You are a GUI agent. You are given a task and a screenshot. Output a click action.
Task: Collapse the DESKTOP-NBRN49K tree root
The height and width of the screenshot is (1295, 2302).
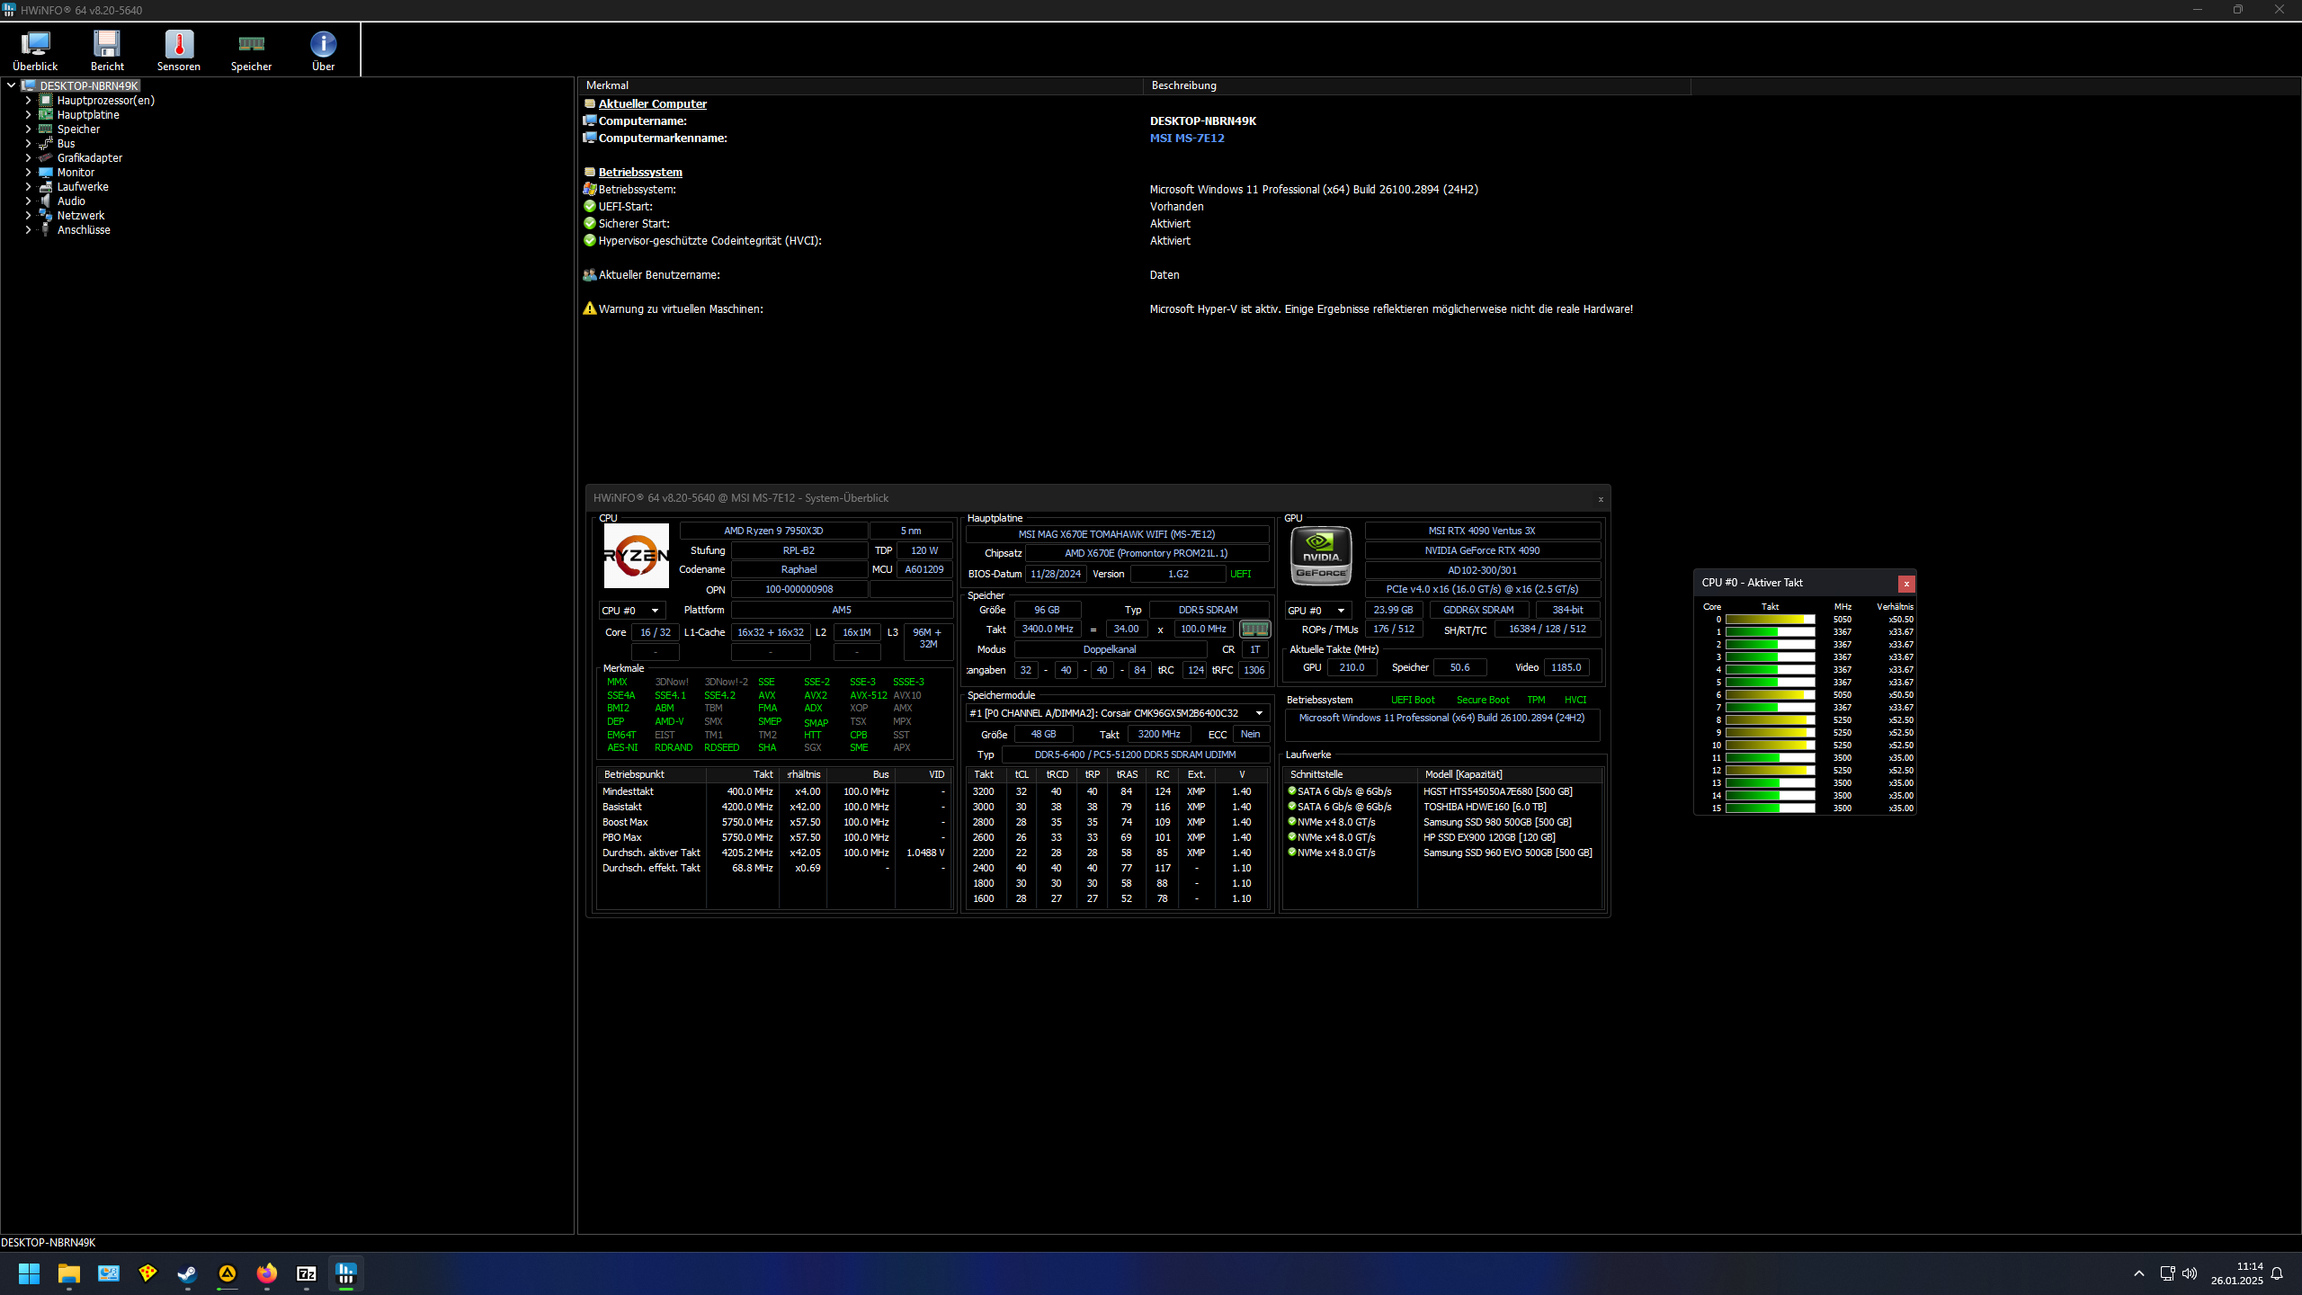[x=12, y=86]
